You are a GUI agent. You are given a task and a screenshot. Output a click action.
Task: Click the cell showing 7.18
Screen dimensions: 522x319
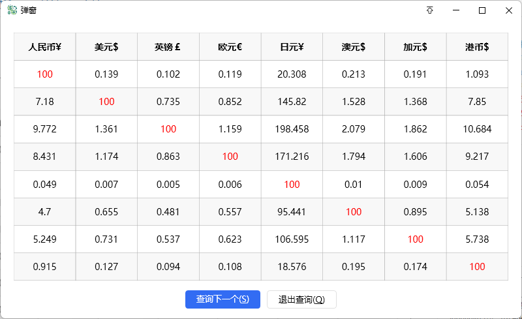[x=44, y=102]
